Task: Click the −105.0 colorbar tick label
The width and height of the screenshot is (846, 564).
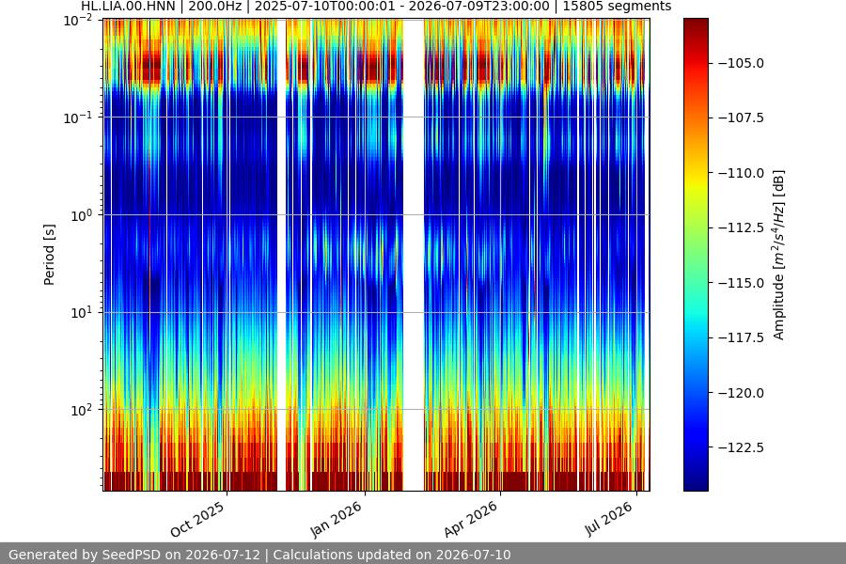Action: (x=742, y=63)
